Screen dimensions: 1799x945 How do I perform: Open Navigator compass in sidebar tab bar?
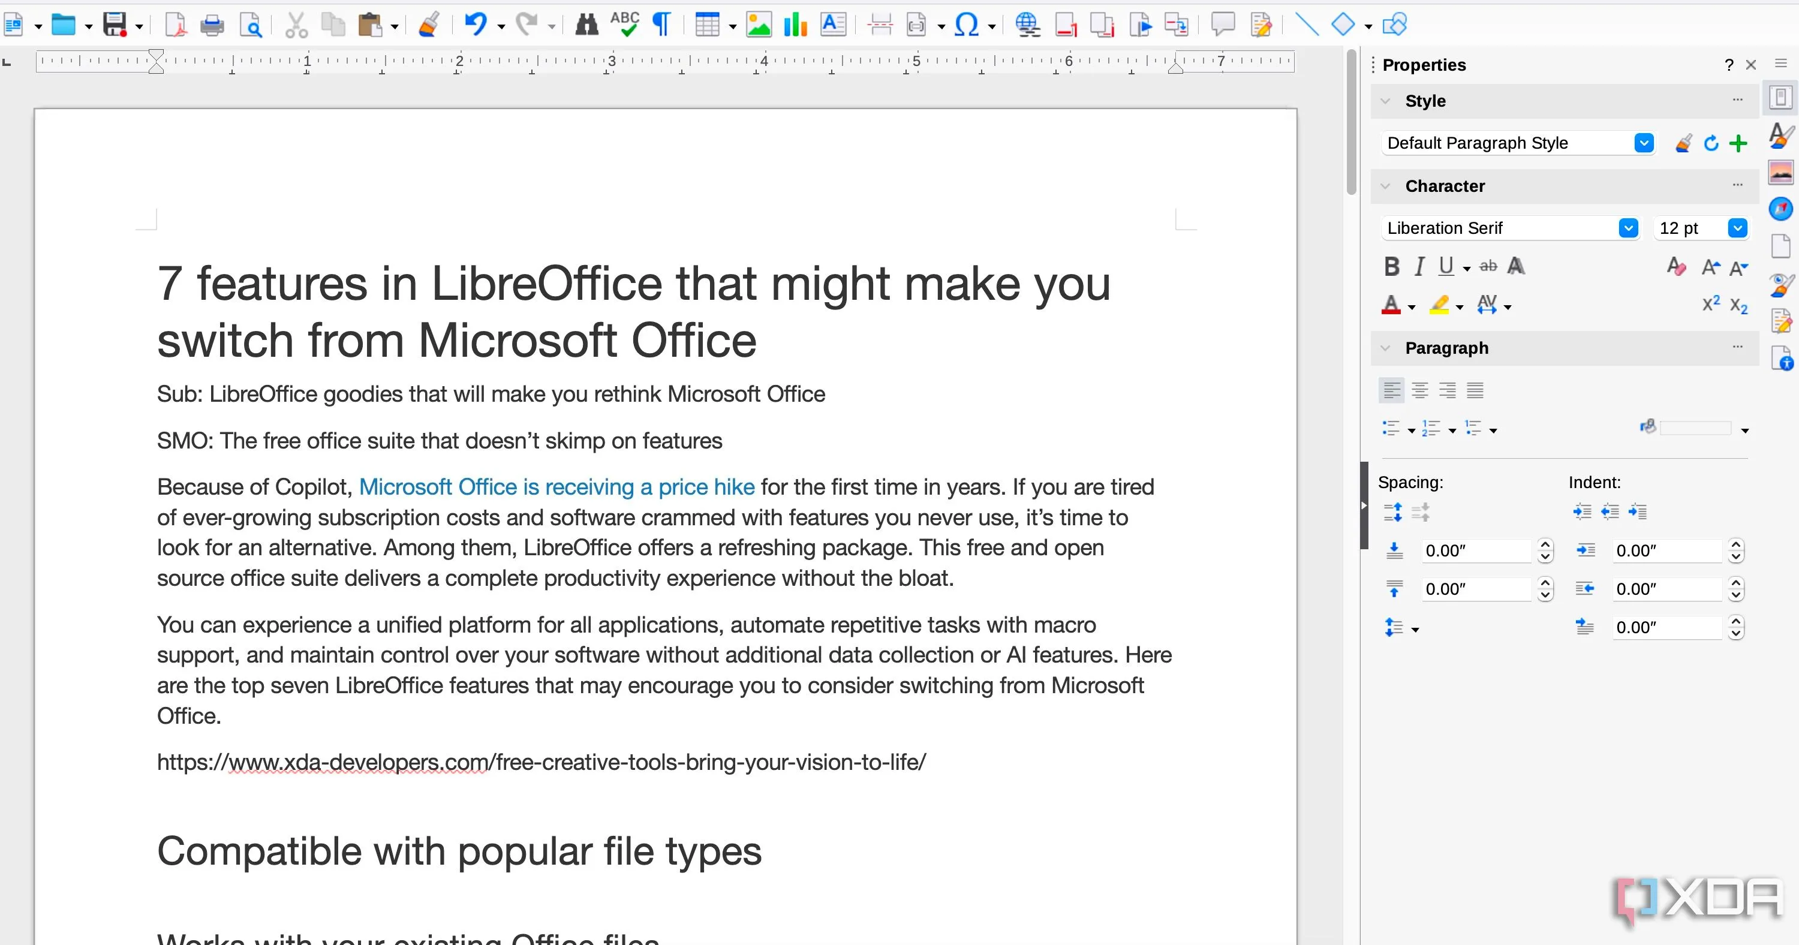[x=1781, y=209]
